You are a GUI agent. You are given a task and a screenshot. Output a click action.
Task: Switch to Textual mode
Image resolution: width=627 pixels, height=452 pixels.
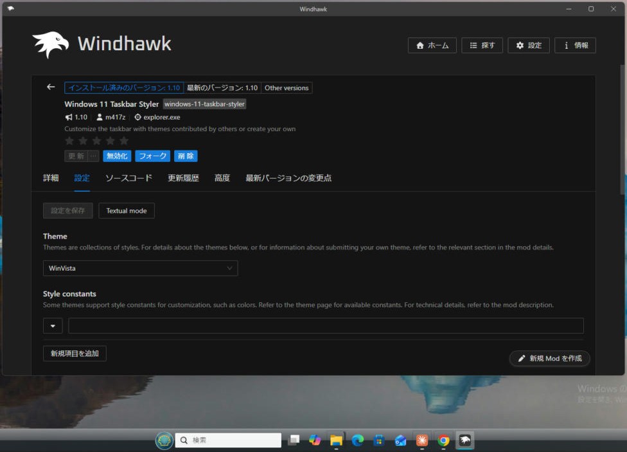(127, 211)
